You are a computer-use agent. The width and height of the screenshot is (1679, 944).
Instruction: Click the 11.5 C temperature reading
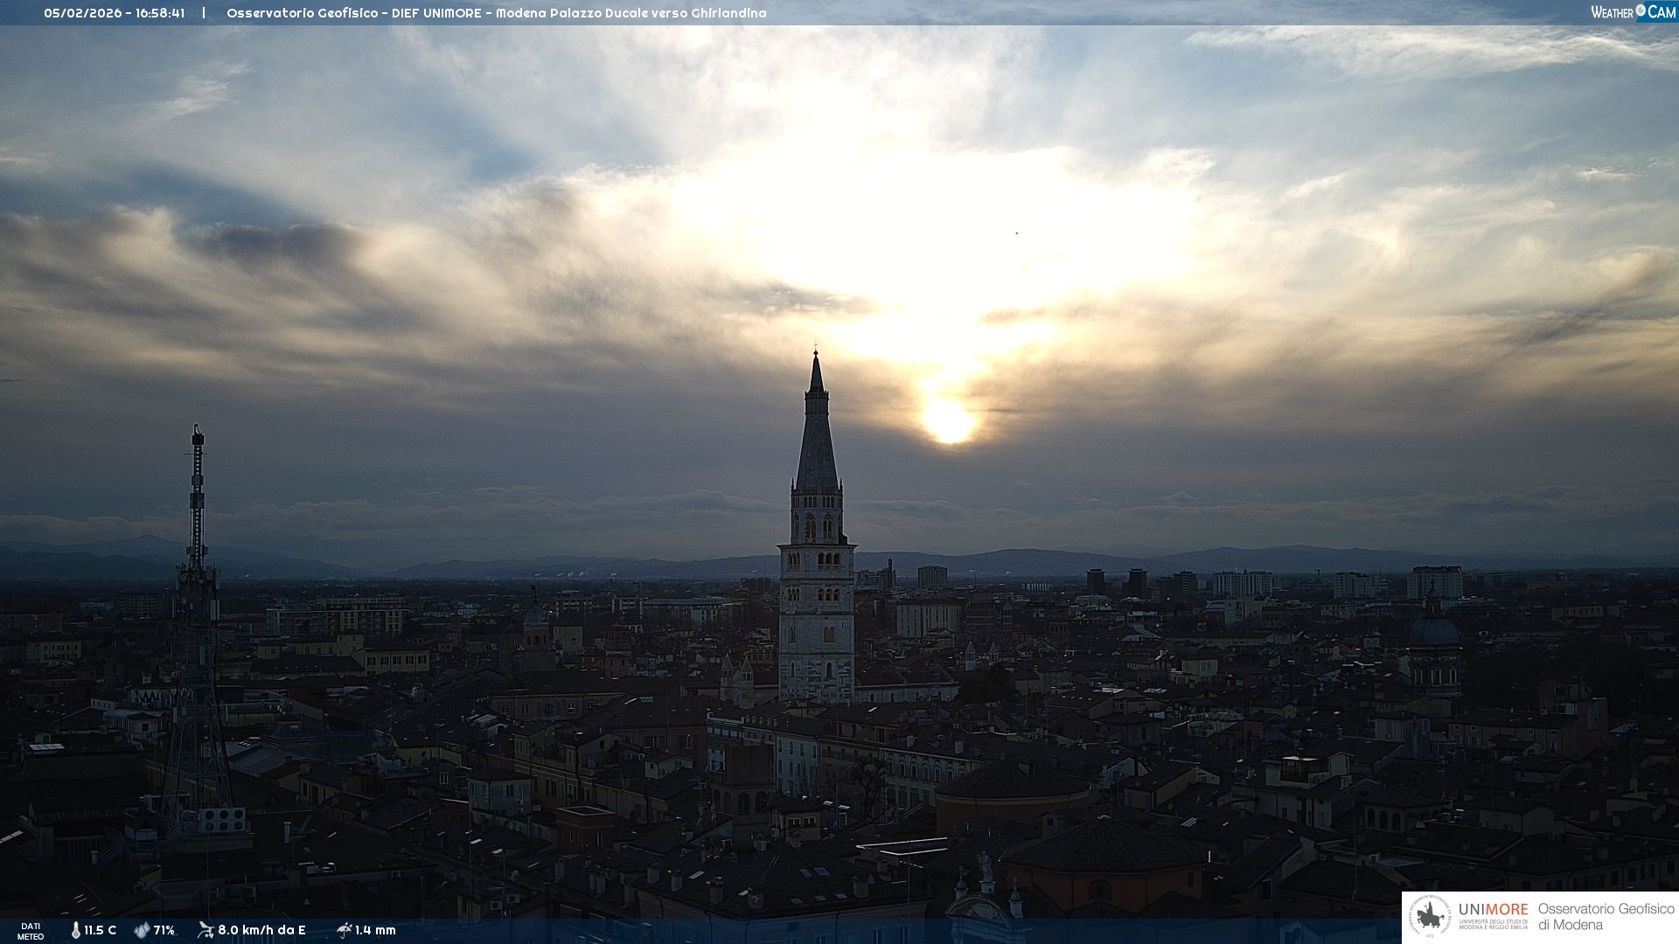100,930
